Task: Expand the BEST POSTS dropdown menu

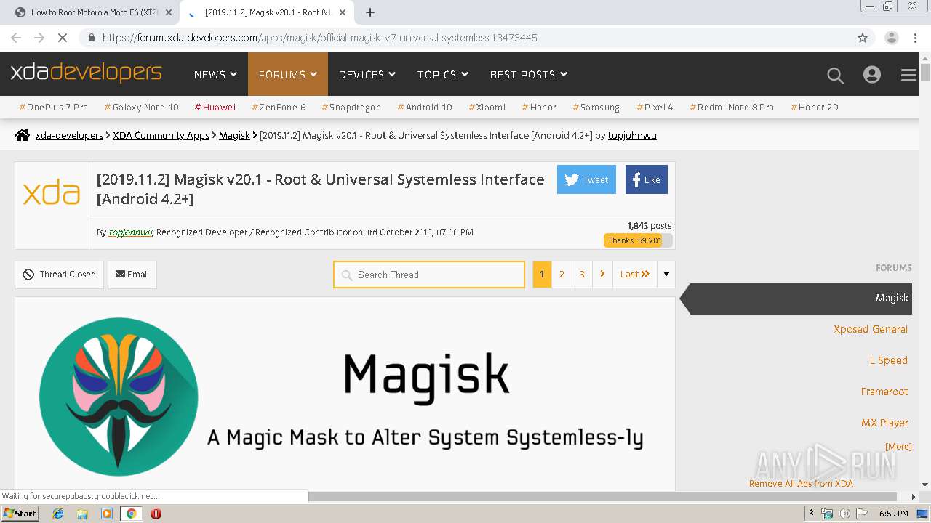Action: point(529,74)
